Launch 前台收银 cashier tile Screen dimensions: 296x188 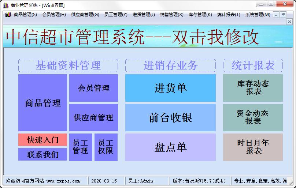pos(170,118)
